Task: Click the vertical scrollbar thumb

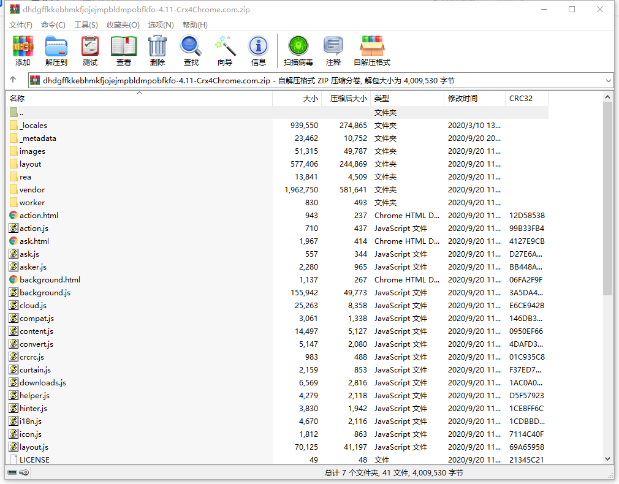Action: click(607, 199)
